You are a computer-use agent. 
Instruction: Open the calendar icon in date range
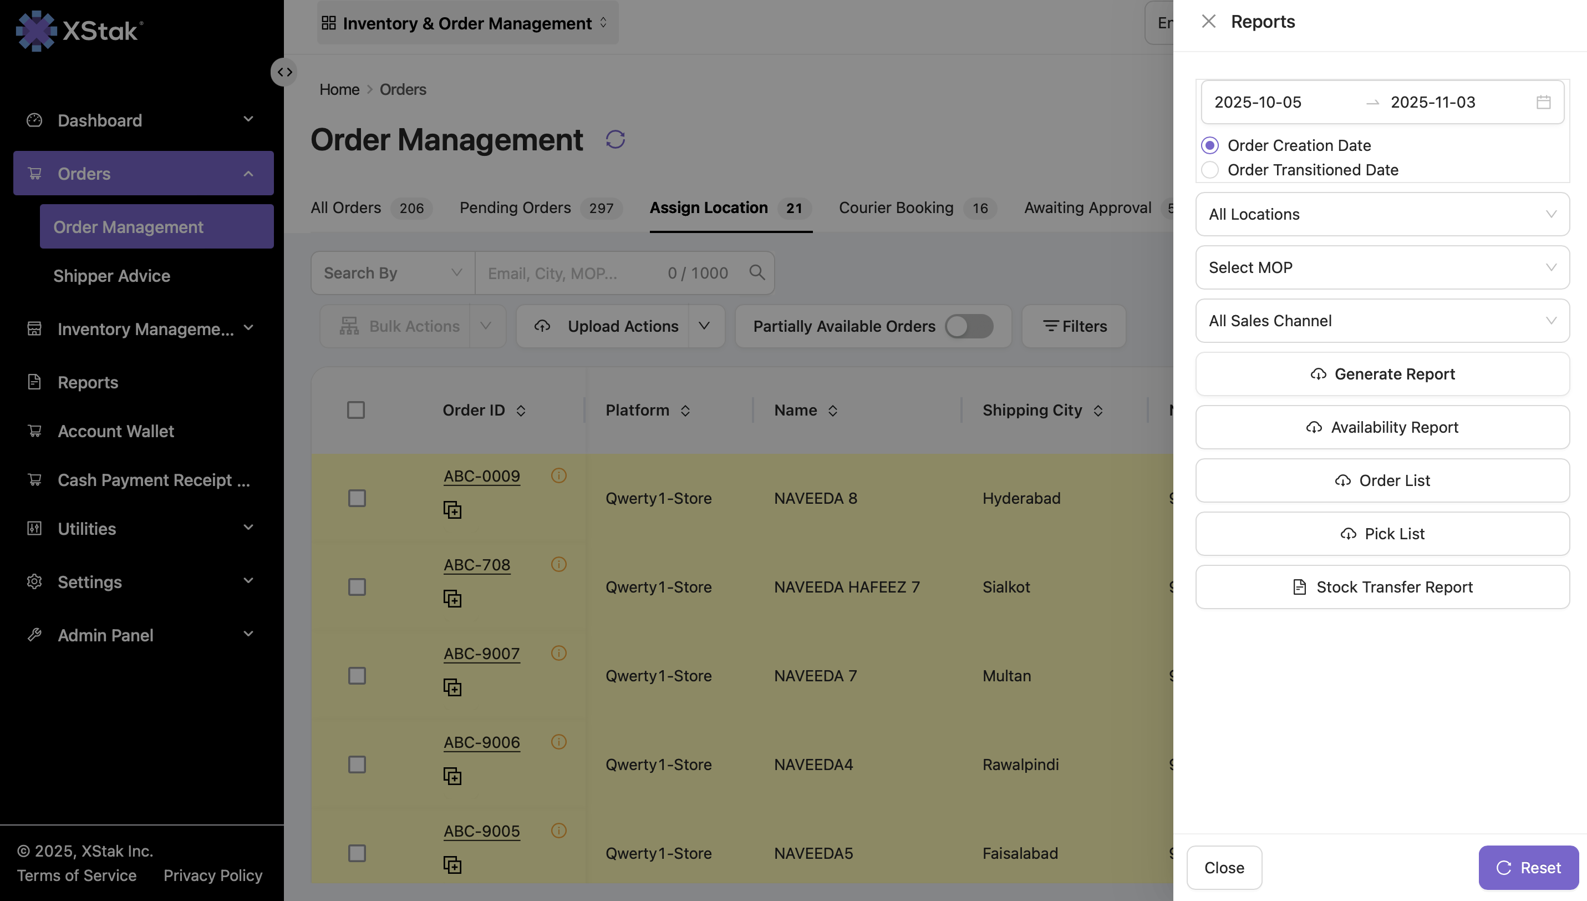(1543, 102)
